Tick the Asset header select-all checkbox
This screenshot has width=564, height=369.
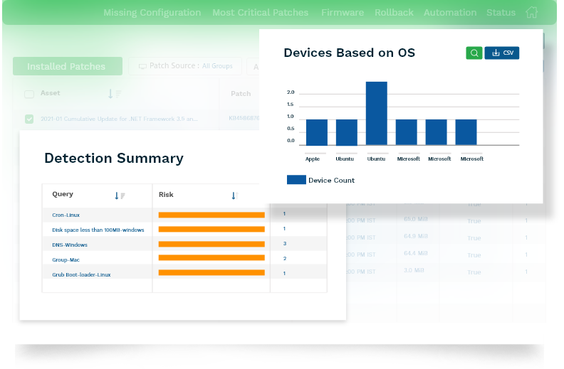[x=29, y=94]
